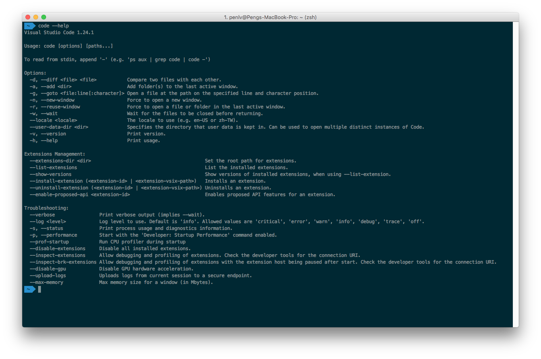Screen dimensions: 541x359
Task: Click the '--show-versions' option
Action: tap(51, 174)
